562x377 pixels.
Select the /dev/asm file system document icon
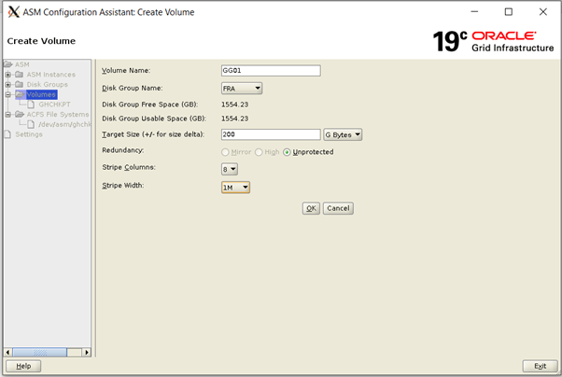click(32, 124)
